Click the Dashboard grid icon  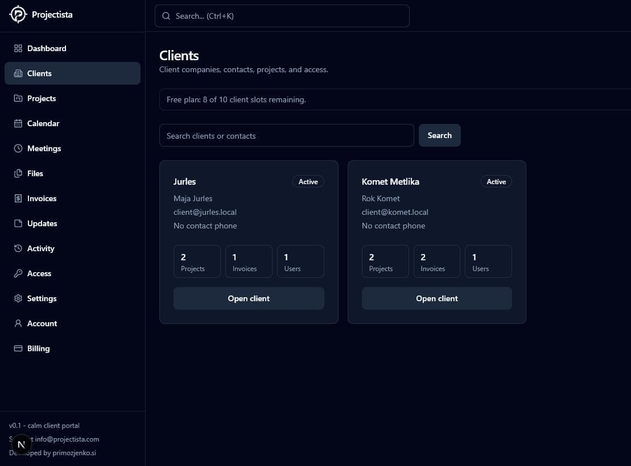click(18, 48)
